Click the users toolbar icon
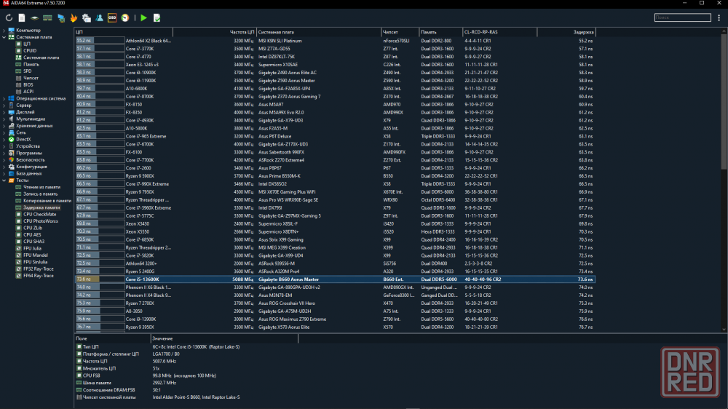This screenshot has width=728, height=409. (x=99, y=17)
